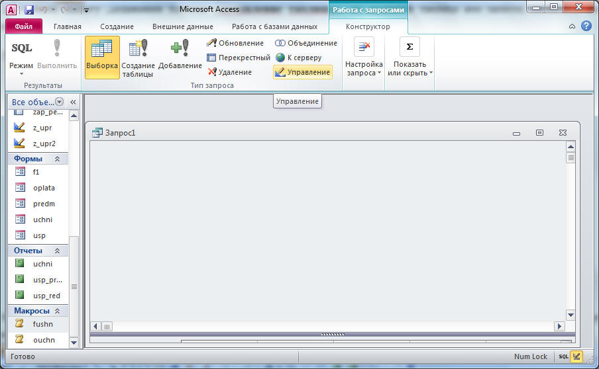Click the Num Lock status indicator

530,356
